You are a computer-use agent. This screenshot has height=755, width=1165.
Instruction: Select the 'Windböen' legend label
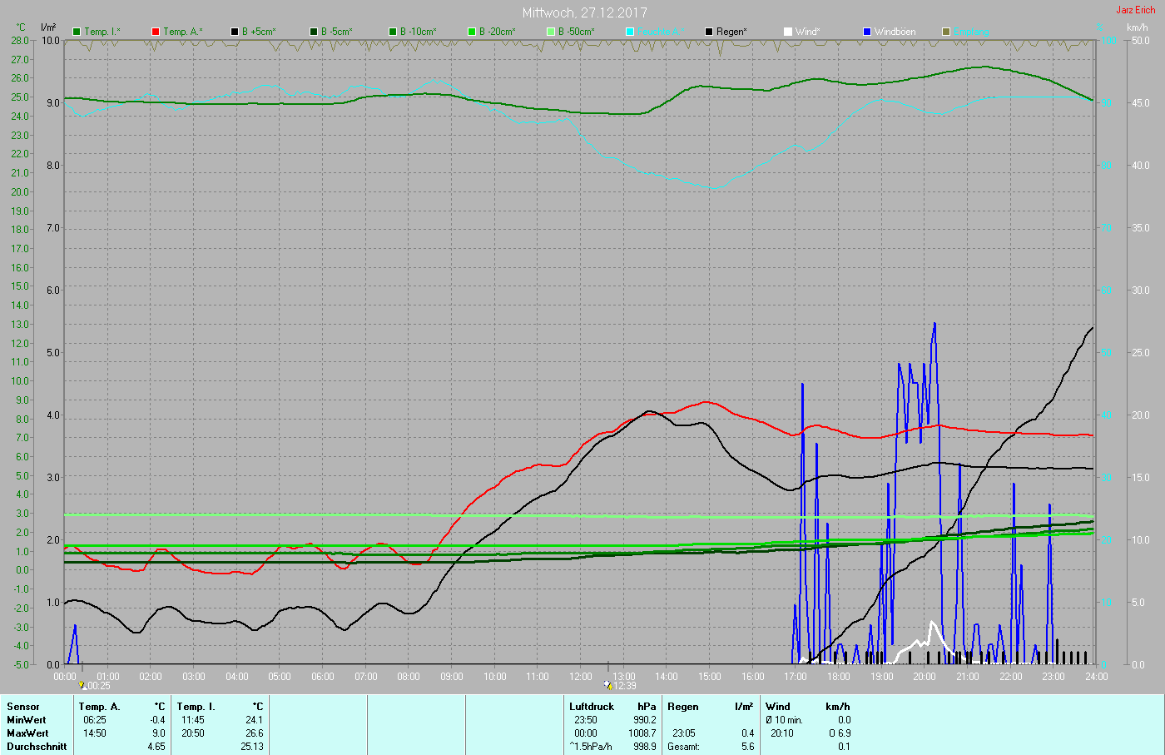pos(895,32)
